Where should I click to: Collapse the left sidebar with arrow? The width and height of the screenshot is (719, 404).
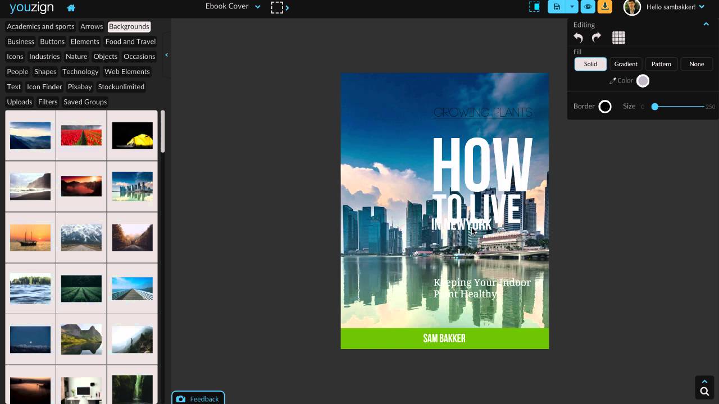click(x=166, y=55)
